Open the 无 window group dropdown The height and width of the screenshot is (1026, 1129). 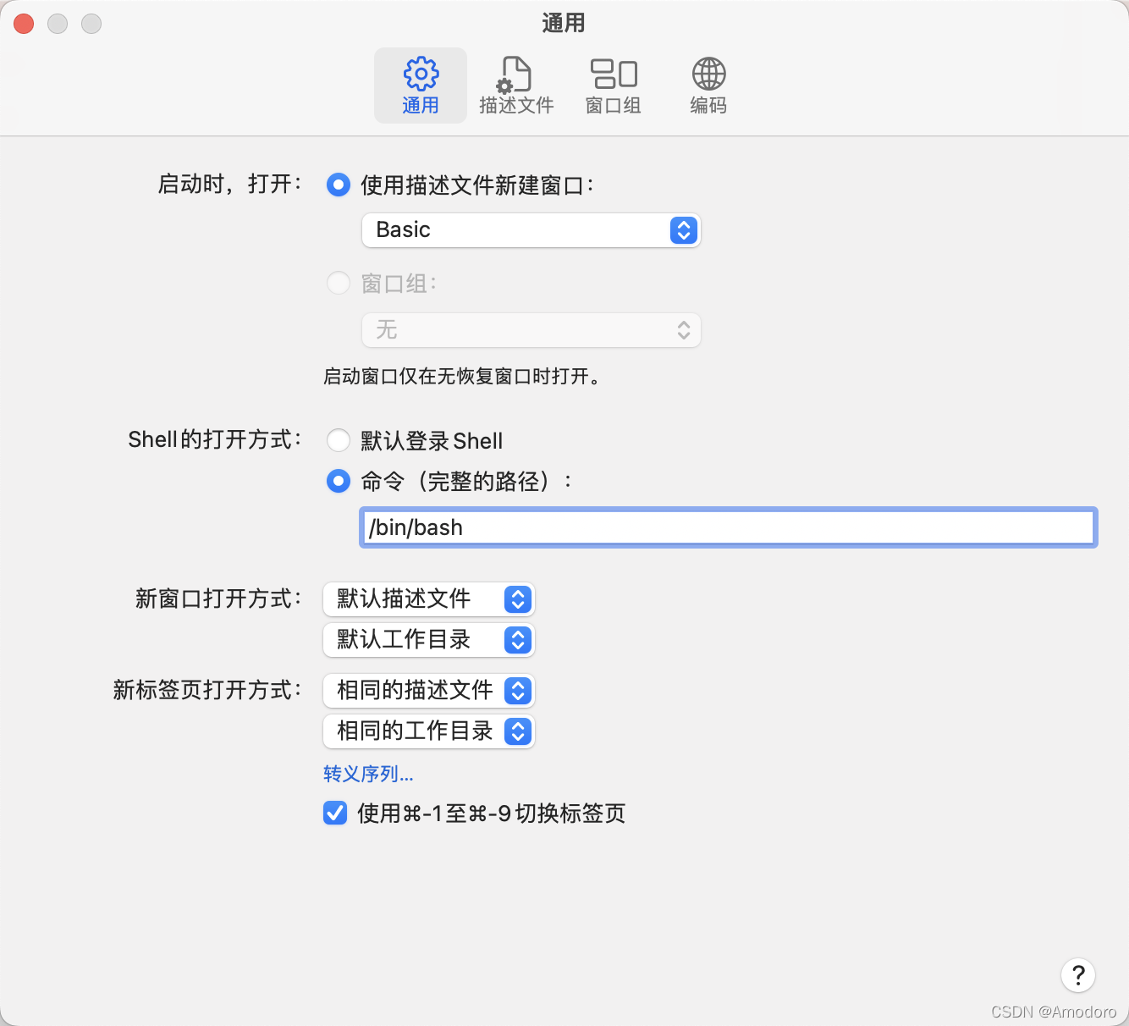(531, 330)
